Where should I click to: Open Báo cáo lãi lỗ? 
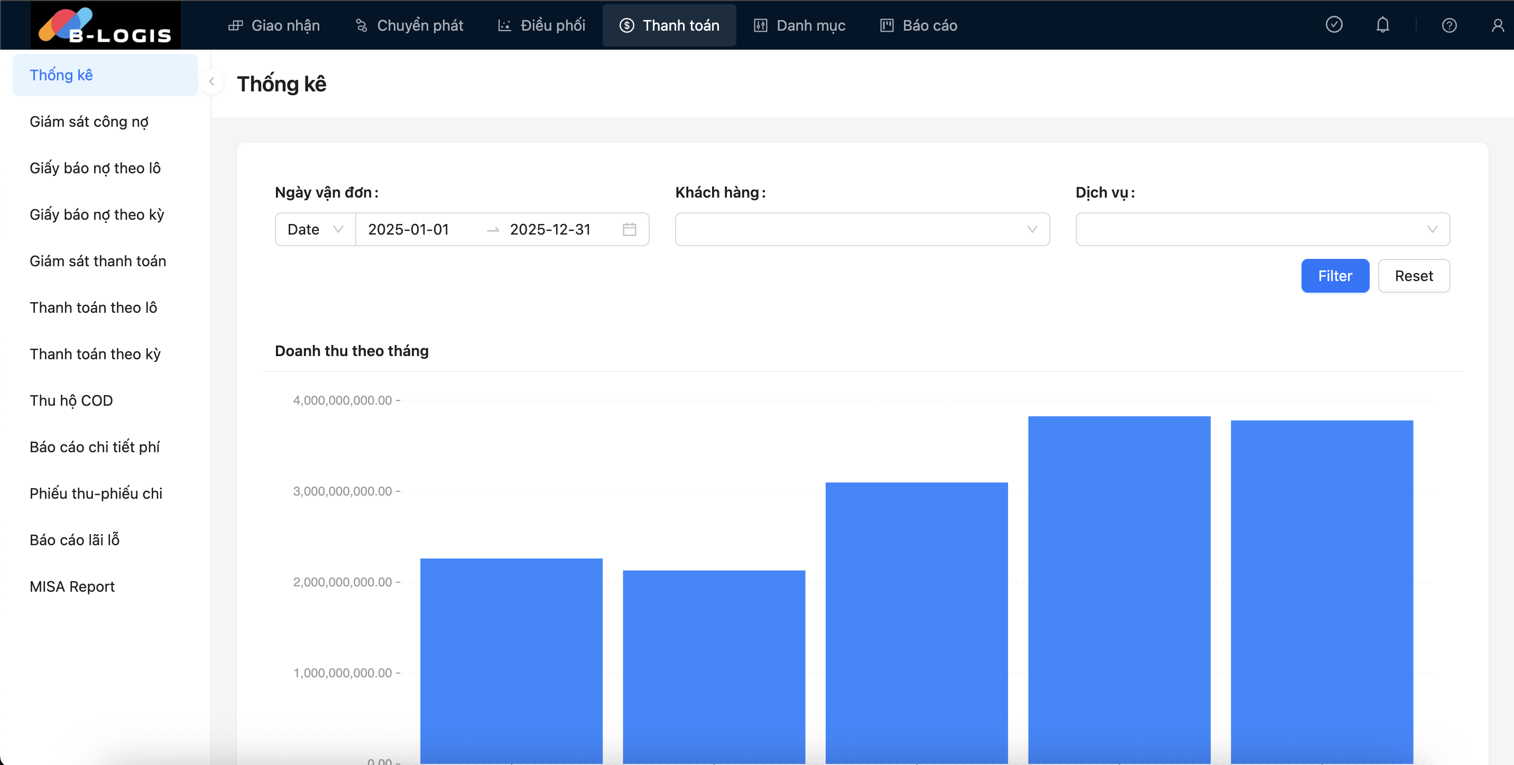(105, 539)
